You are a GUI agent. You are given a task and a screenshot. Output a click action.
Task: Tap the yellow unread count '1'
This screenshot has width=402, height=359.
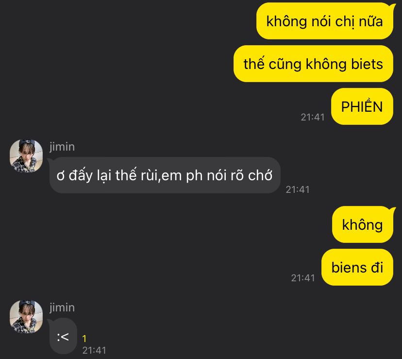tap(84, 339)
